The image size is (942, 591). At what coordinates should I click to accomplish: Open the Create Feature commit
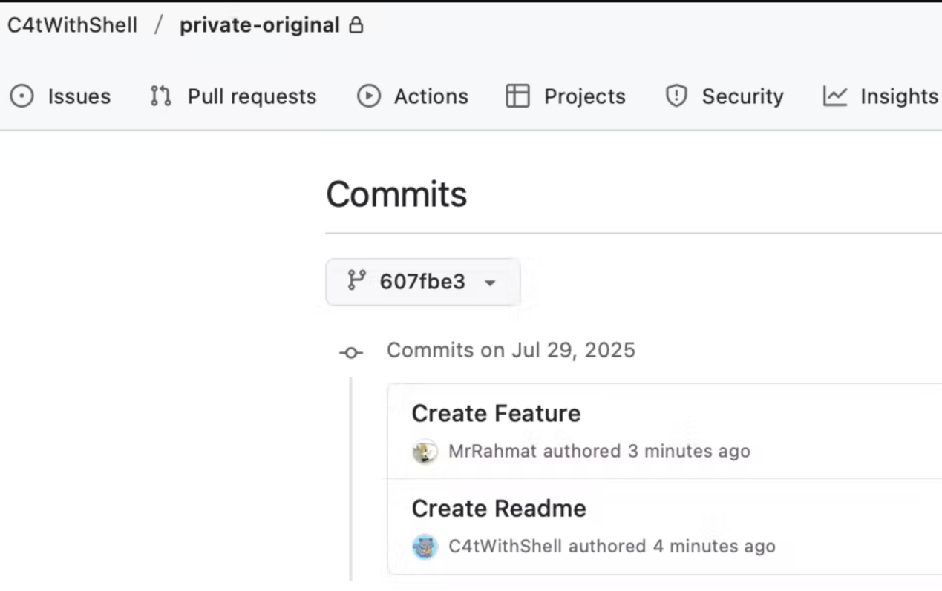click(x=495, y=413)
